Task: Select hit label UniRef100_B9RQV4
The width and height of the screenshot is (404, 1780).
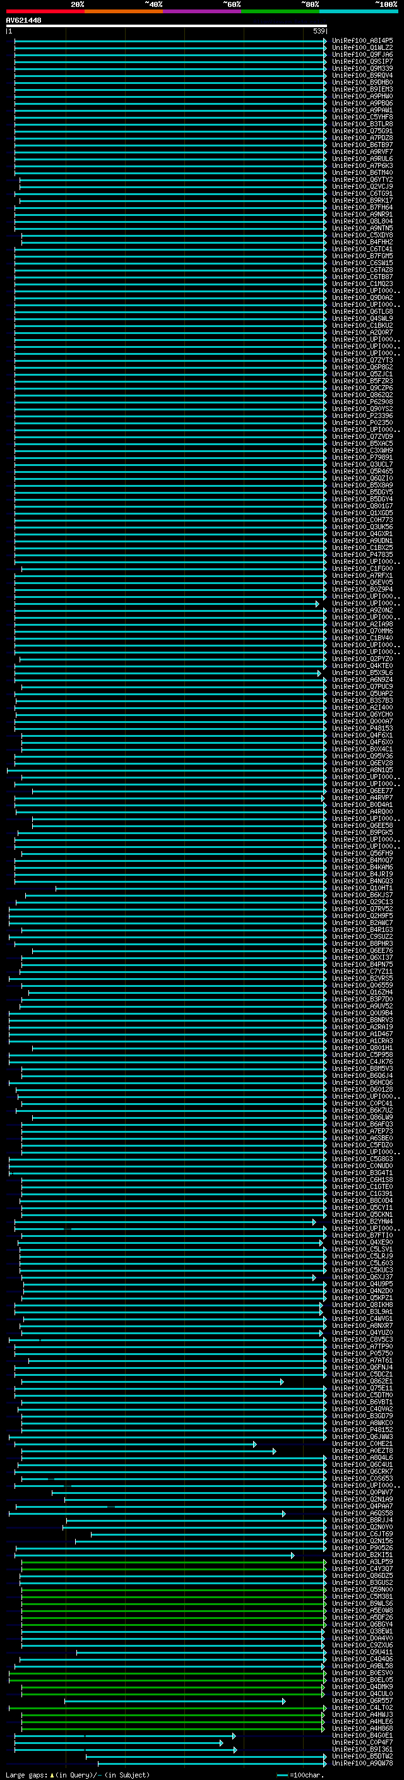Action: pos(362,75)
